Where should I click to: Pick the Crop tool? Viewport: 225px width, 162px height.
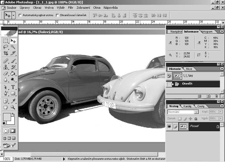coord(6,53)
